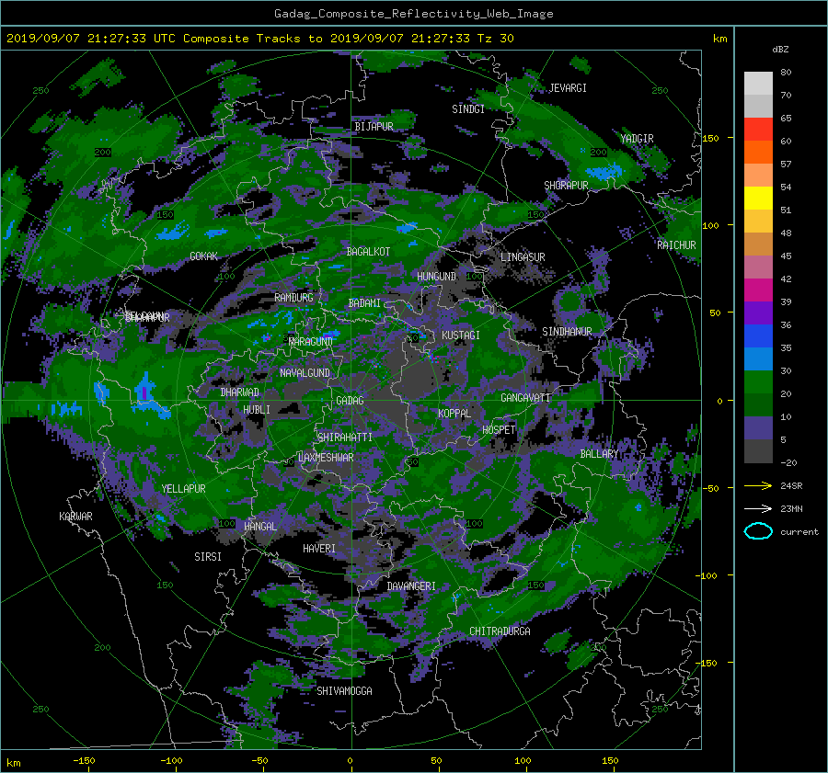Click the HANGAL city label
This screenshot has width=828, height=773.
259,527
